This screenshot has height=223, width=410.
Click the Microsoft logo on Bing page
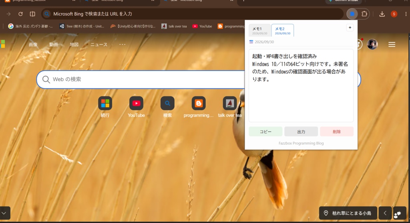pos(3,44)
